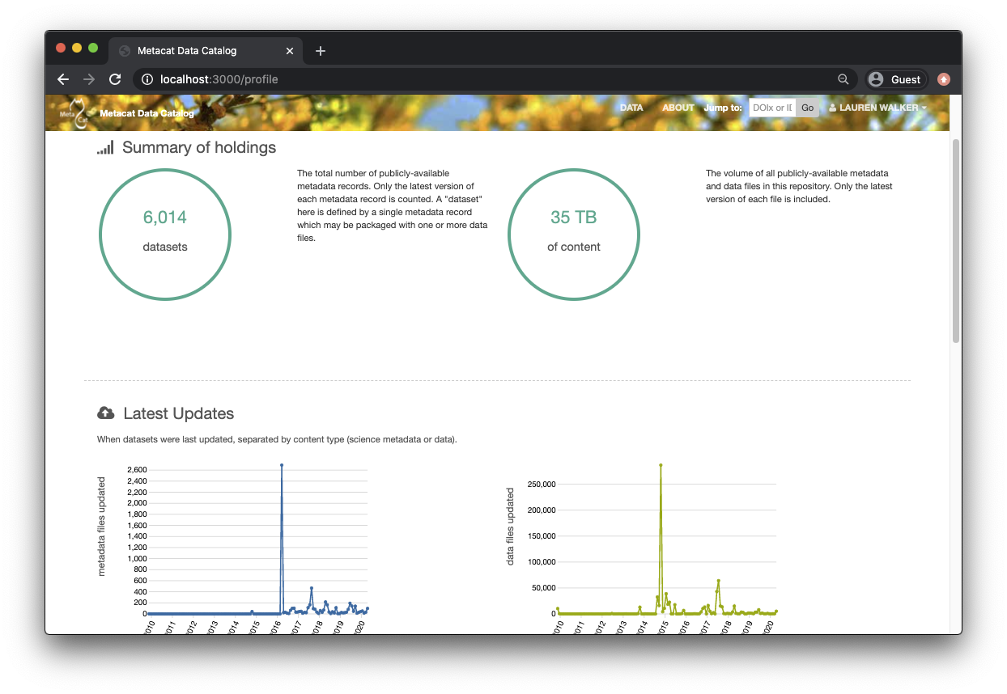Click the red update arrow icon
This screenshot has width=1007, height=694.
pos(943,79)
